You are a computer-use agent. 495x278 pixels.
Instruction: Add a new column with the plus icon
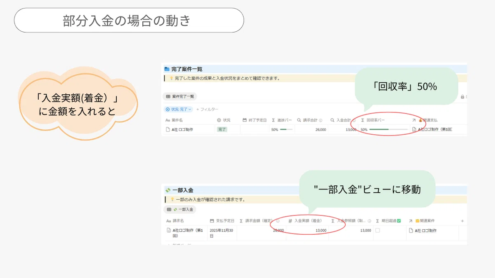click(x=462, y=221)
